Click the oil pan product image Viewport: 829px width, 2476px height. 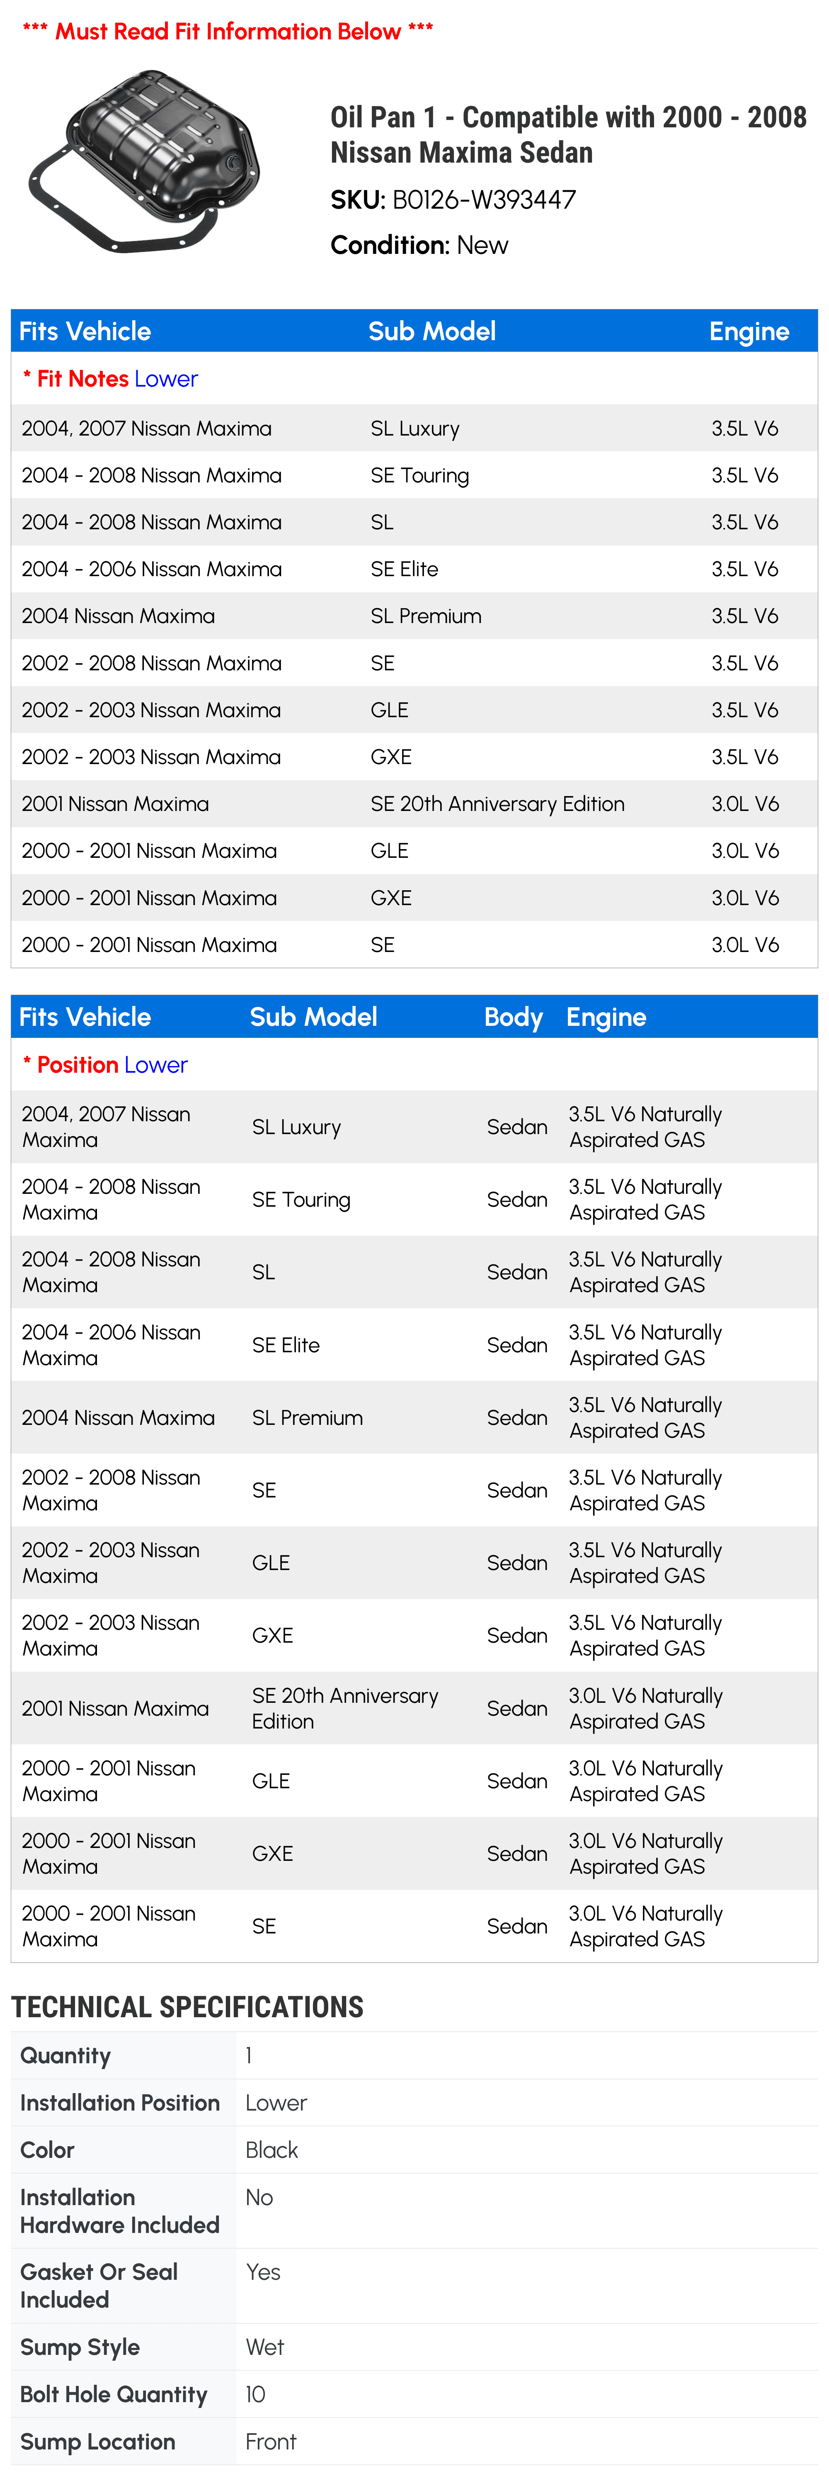click(x=144, y=161)
